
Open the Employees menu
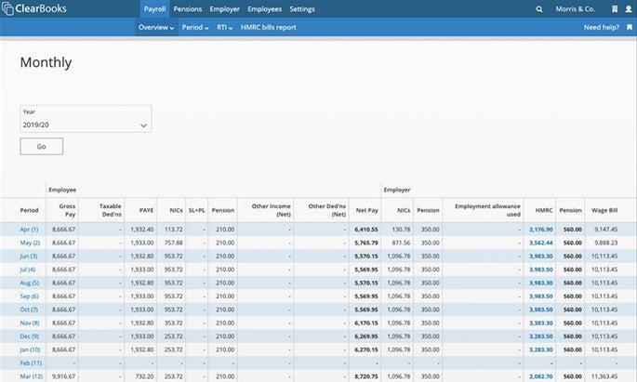click(x=264, y=9)
